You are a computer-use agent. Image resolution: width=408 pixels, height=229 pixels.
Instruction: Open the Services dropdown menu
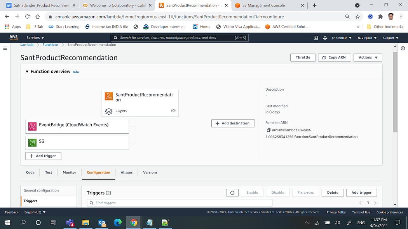pyautogui.click(x=35, y=38)
